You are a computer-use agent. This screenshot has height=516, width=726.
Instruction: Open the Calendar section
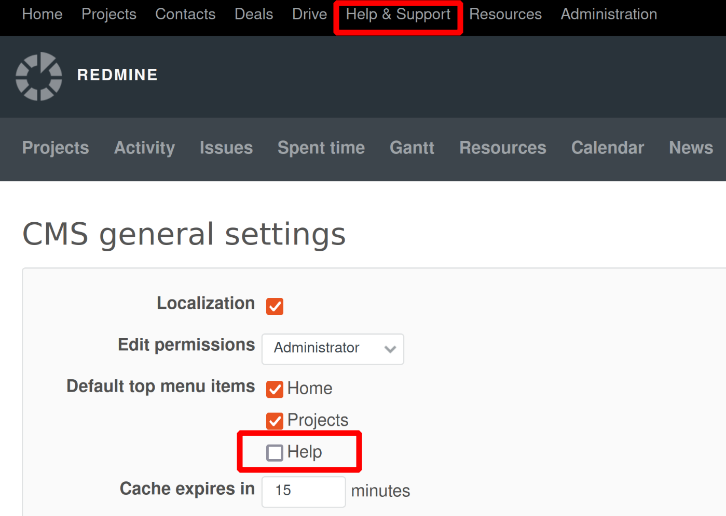tap(607, 148)
